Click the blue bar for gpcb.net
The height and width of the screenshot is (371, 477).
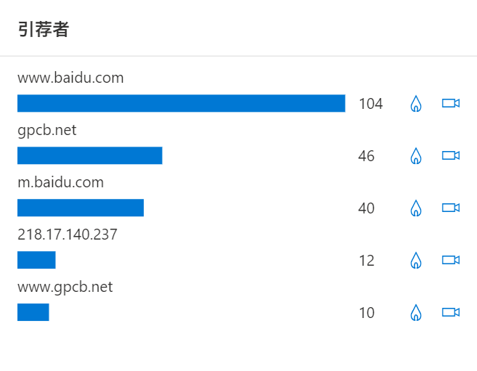pos(90,155)
